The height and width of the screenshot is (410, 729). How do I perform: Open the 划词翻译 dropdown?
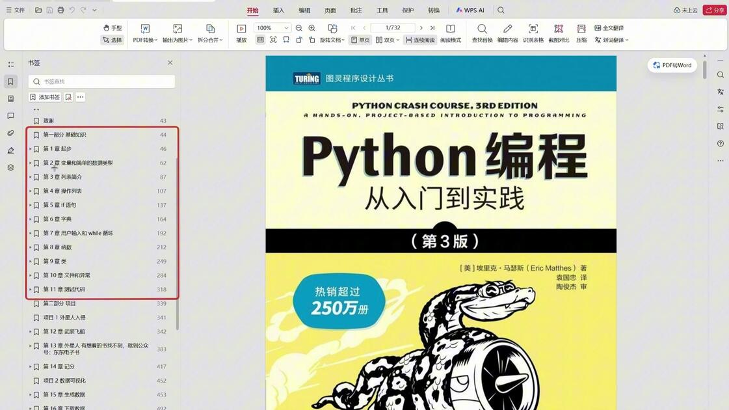pos(611,40)
